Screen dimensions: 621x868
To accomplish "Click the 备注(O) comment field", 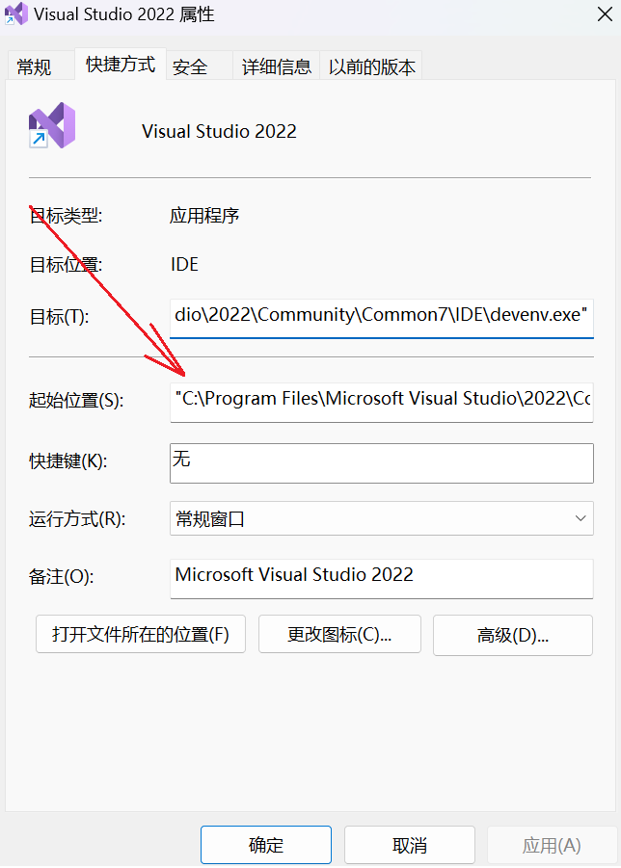I will click(382, 578).
